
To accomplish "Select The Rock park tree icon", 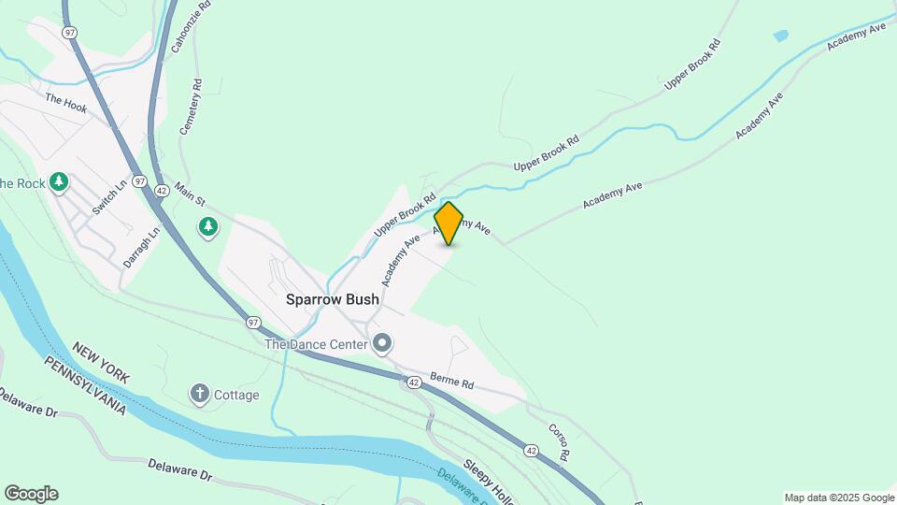I will [x=58, y=182].
